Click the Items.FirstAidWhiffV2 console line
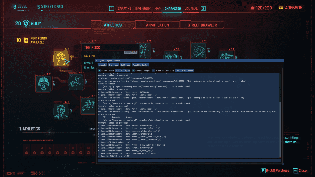This screenshot has height=177, width=315. point(127,148)
